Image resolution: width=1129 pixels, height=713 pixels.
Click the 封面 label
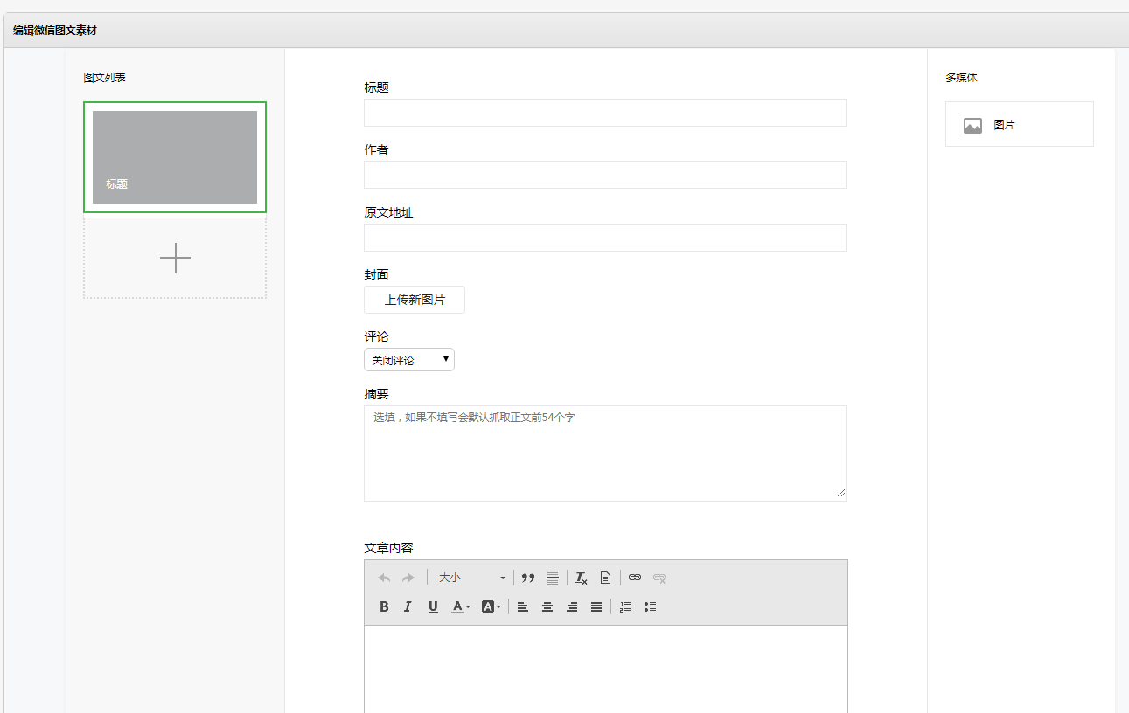[376, 275]
